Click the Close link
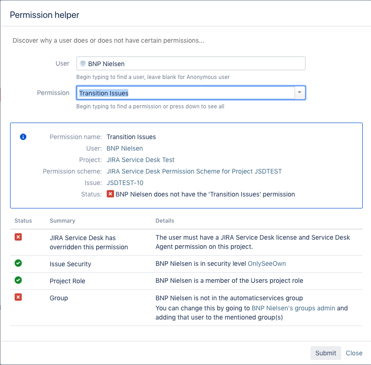This screenshot has width=371, height=365. (x=354, y=353)
